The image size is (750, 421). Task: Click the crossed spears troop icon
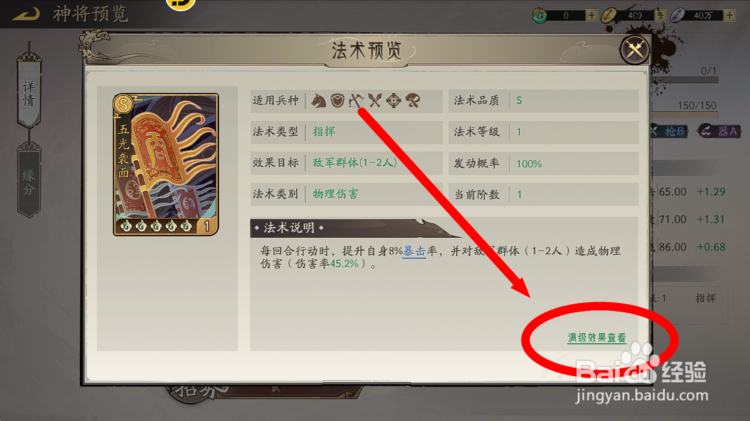point(375,100)
